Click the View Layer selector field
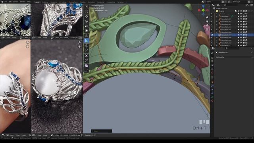The width and height of the screenshot is (254, 143). click(x=239, y=2)
